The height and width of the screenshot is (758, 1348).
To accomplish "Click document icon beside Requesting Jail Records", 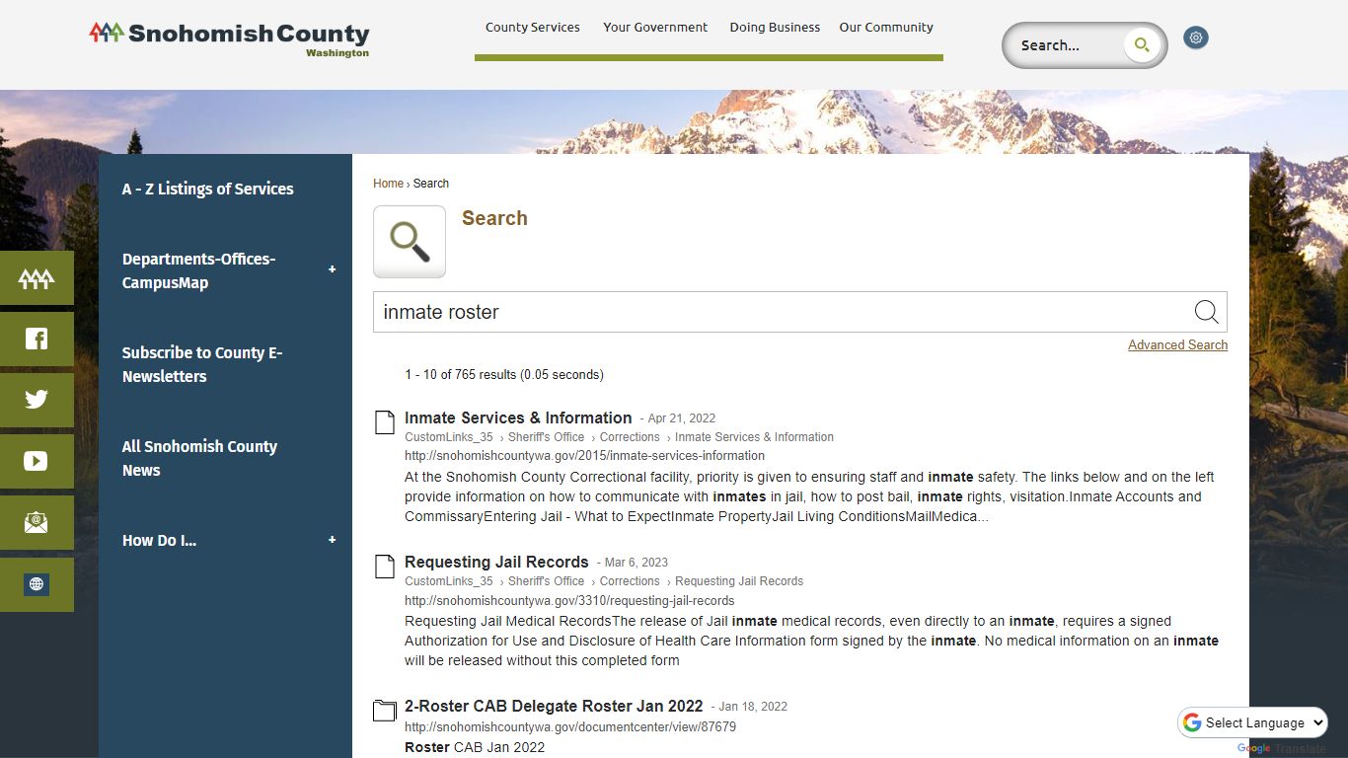I will point(385,567).
